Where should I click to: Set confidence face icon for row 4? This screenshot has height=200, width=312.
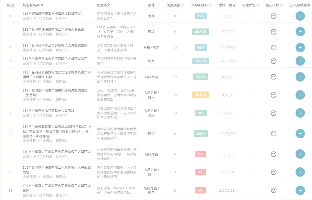tap(274, 61)
